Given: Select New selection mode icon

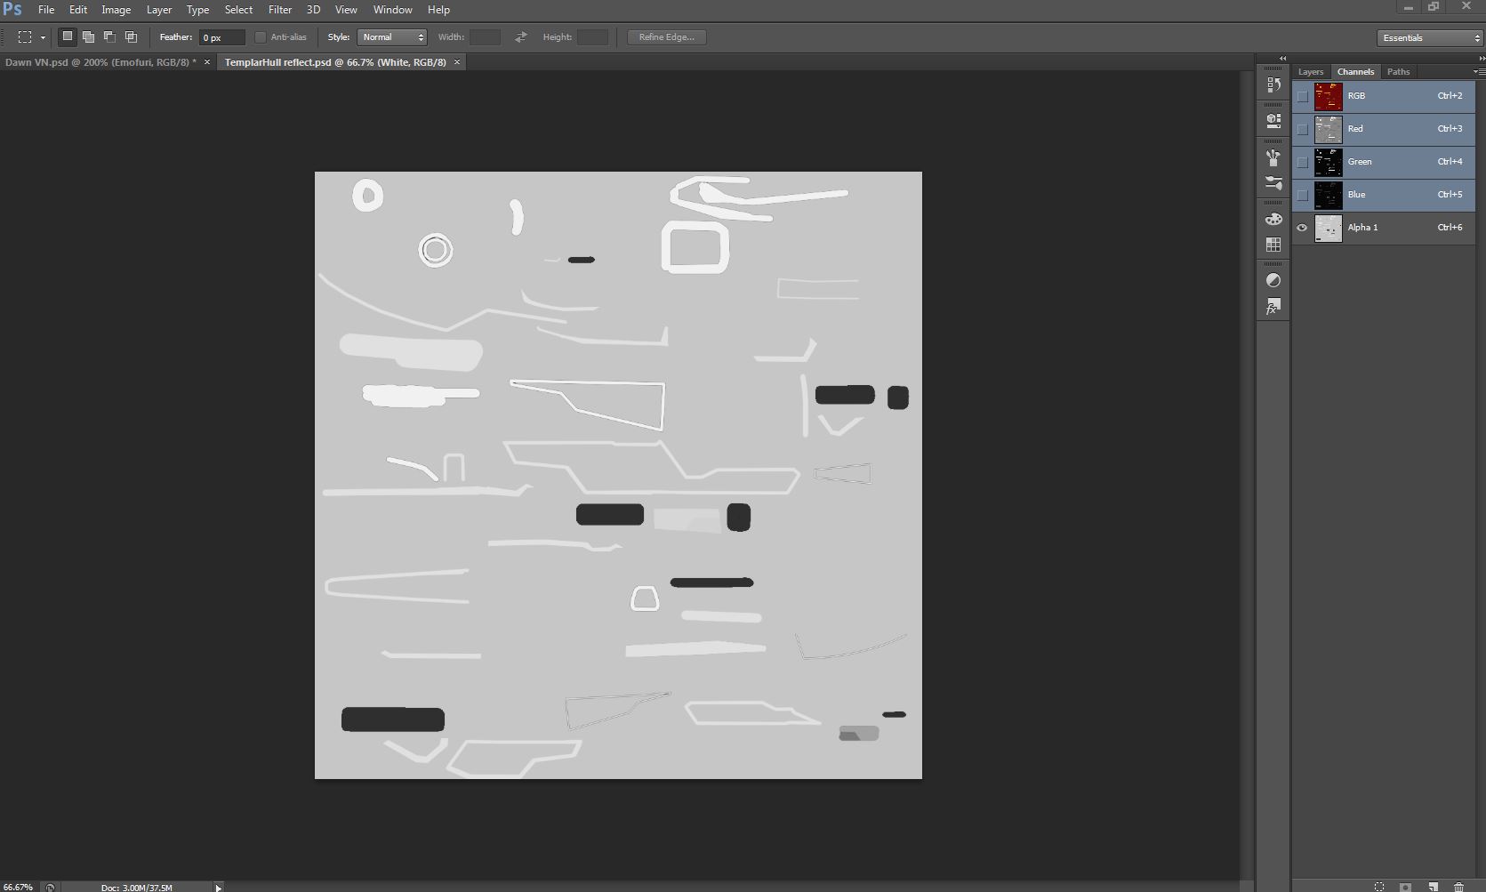Looking at the screenshot, I should point(67,36).
